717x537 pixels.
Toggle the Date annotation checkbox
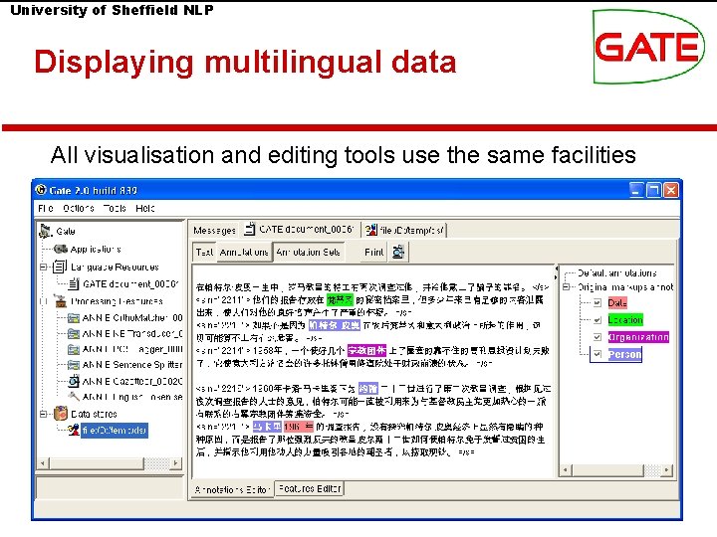point(597,302)
